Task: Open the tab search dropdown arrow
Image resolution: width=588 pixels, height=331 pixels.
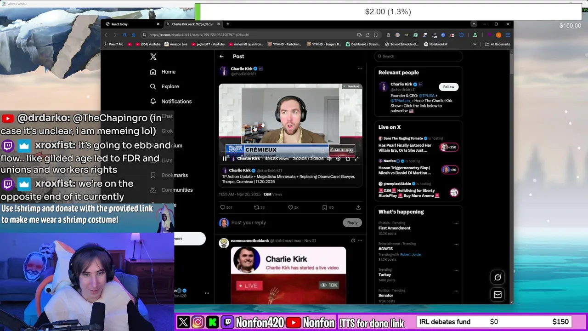Action: click(x=474, y=24)
